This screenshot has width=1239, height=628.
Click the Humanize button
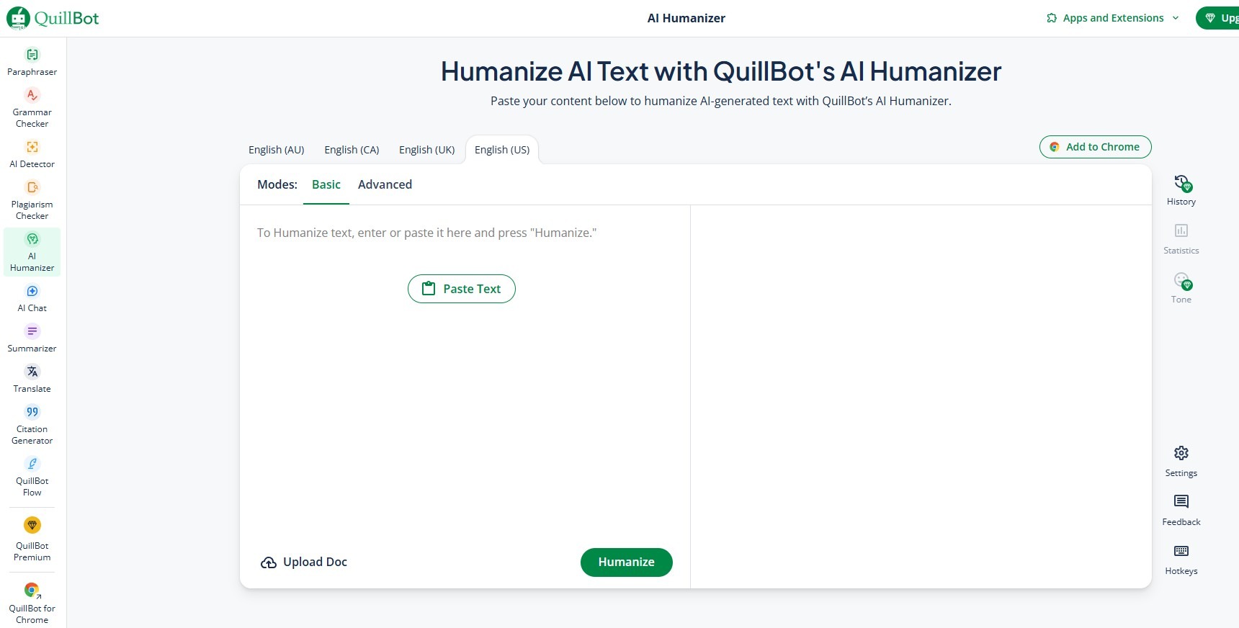(625, 562)
